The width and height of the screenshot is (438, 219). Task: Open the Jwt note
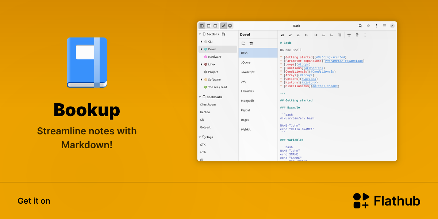pos(258,82)
